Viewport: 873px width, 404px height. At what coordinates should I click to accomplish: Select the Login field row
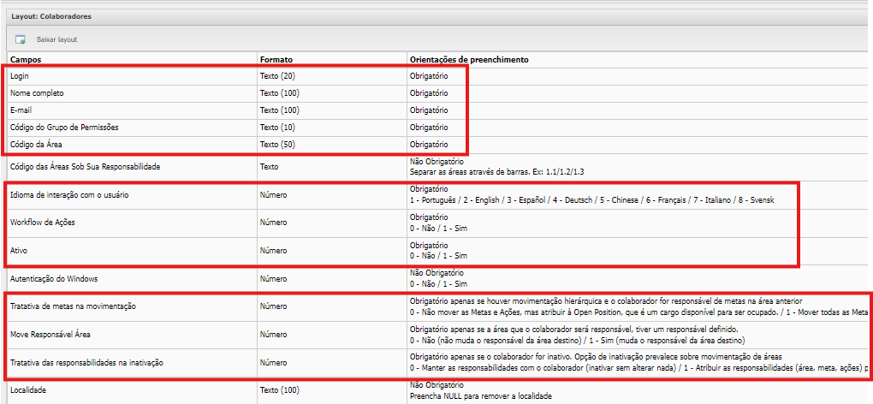20,76
